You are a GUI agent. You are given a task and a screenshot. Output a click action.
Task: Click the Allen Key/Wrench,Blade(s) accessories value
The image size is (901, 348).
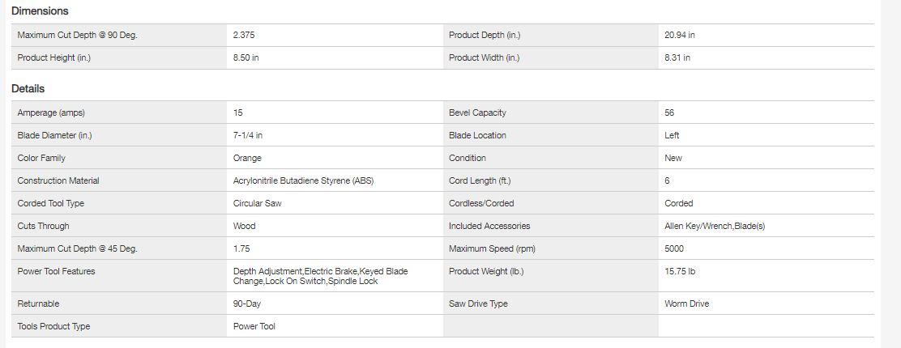pyautogui.click(x=714, y=227)
